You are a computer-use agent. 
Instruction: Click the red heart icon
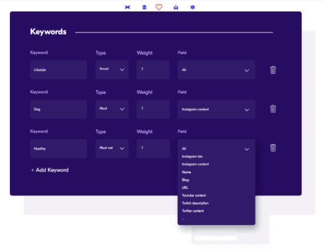click(159, 7)
